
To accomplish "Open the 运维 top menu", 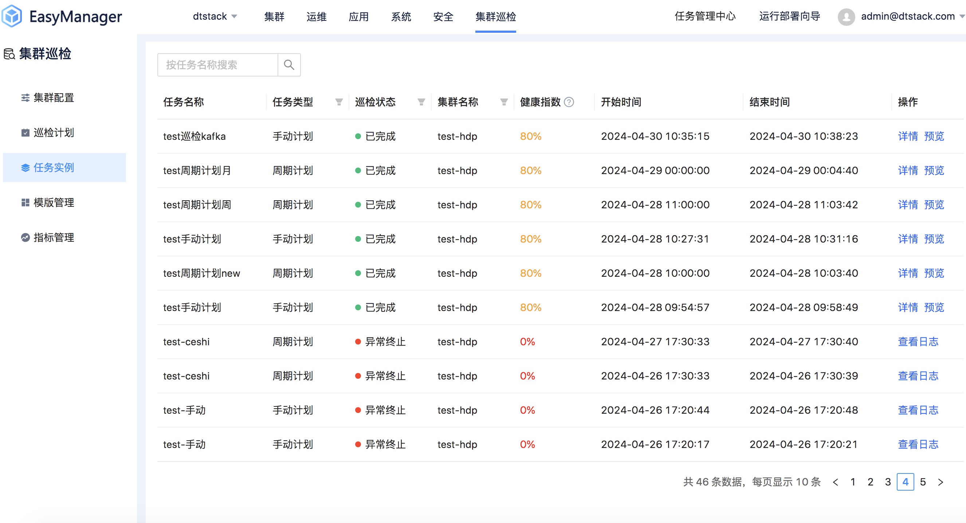I will [x=317, y=16].
